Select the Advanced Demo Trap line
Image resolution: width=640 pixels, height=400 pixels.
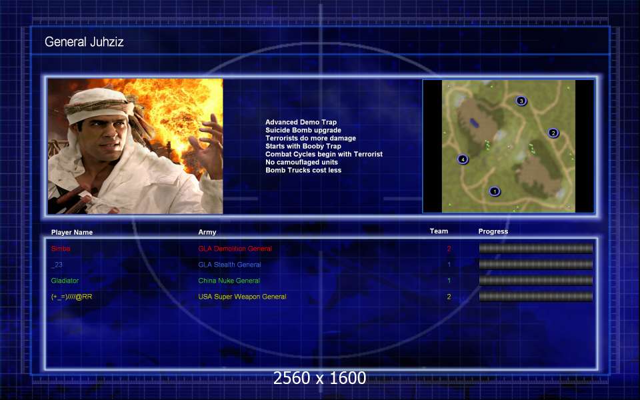[301, 122]
